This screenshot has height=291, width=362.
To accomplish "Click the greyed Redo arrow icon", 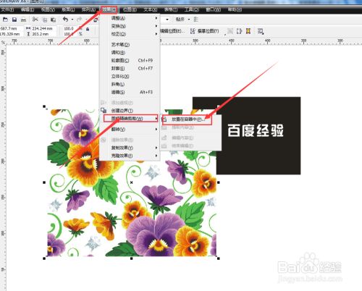I will pos(79,20).
